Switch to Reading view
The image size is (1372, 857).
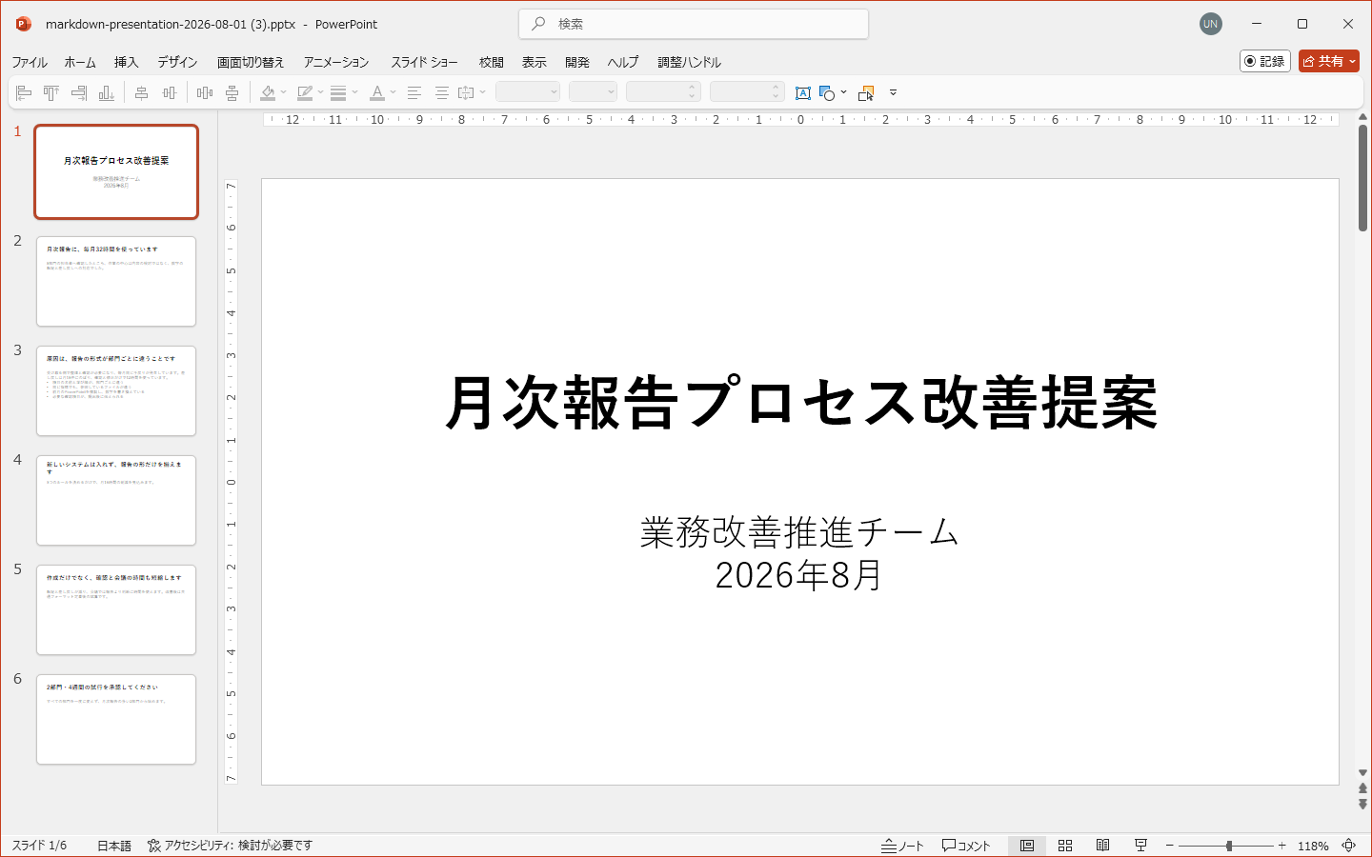point(1102,846)
